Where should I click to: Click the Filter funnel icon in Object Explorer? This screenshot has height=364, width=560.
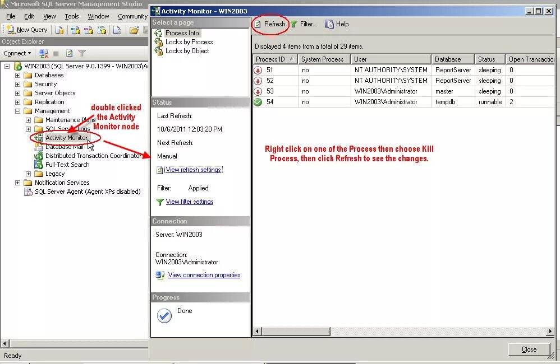click(82, 53)
